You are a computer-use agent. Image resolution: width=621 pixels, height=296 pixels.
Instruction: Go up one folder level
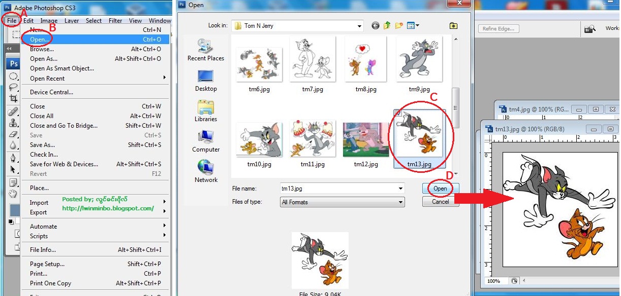click(387, 25)
